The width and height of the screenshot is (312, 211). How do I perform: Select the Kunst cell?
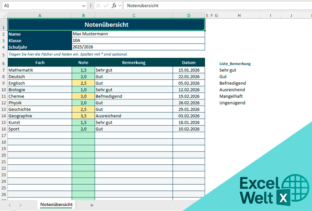pos(40,122)
